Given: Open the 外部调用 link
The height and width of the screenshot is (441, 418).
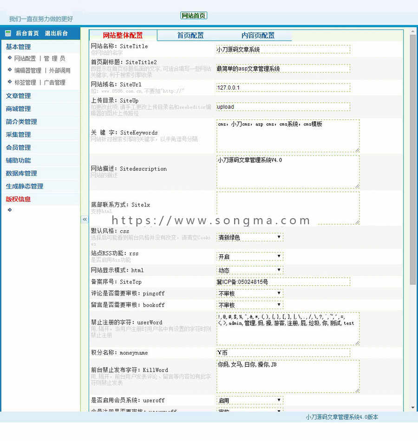Looking at the screenshot, I should (x=59, y=70).
